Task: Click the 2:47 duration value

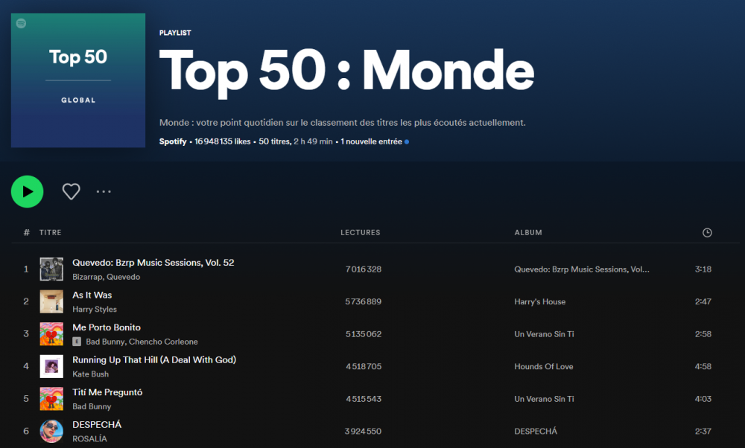Action: coord(703,302)
